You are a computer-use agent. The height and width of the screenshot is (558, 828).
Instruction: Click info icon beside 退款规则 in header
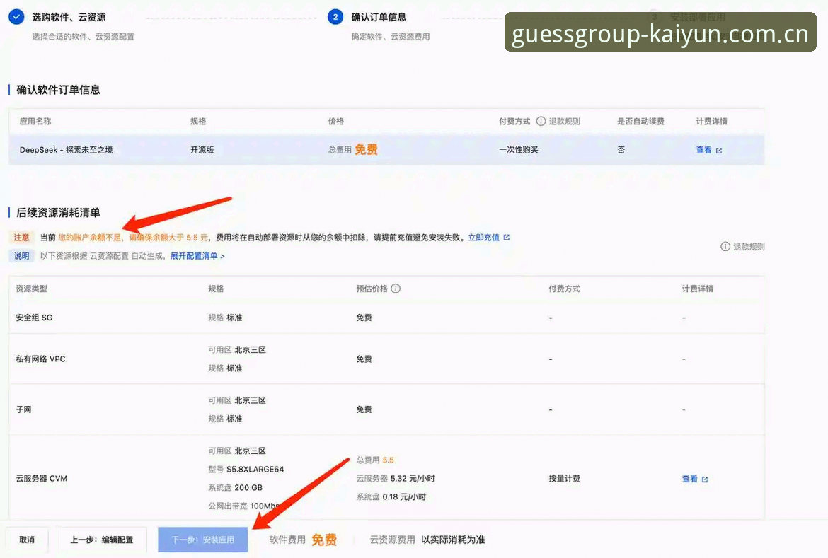[x=541, y=122]
